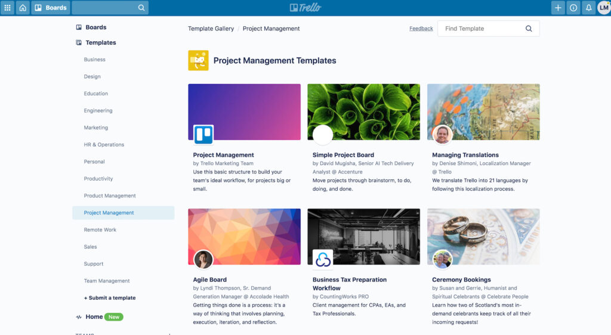Select the Engineering template category
The width and height of the screenshot is (611, 335).
pyautogui.click(x=98, y=110)
